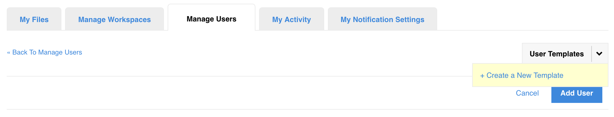
Task: Go to the My Activity tab
Action: point(292,19)
